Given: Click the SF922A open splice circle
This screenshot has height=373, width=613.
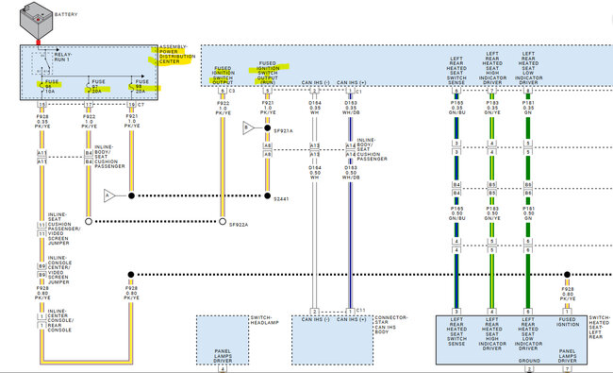Looking at the screenshot, I should (223, 222).
